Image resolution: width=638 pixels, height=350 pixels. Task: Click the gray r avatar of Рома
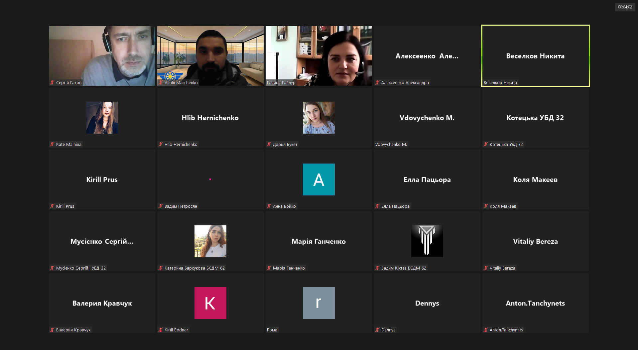[319, 303]
